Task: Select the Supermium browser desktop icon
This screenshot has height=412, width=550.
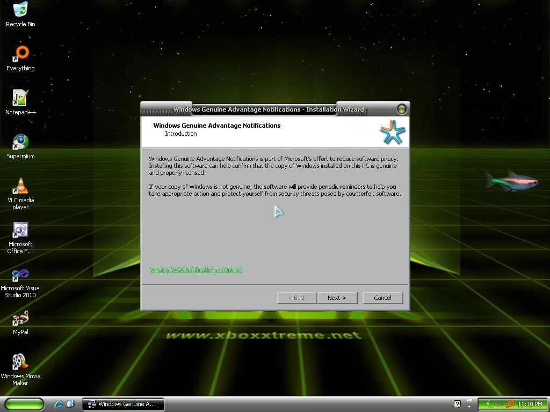Action: (20, 146)
